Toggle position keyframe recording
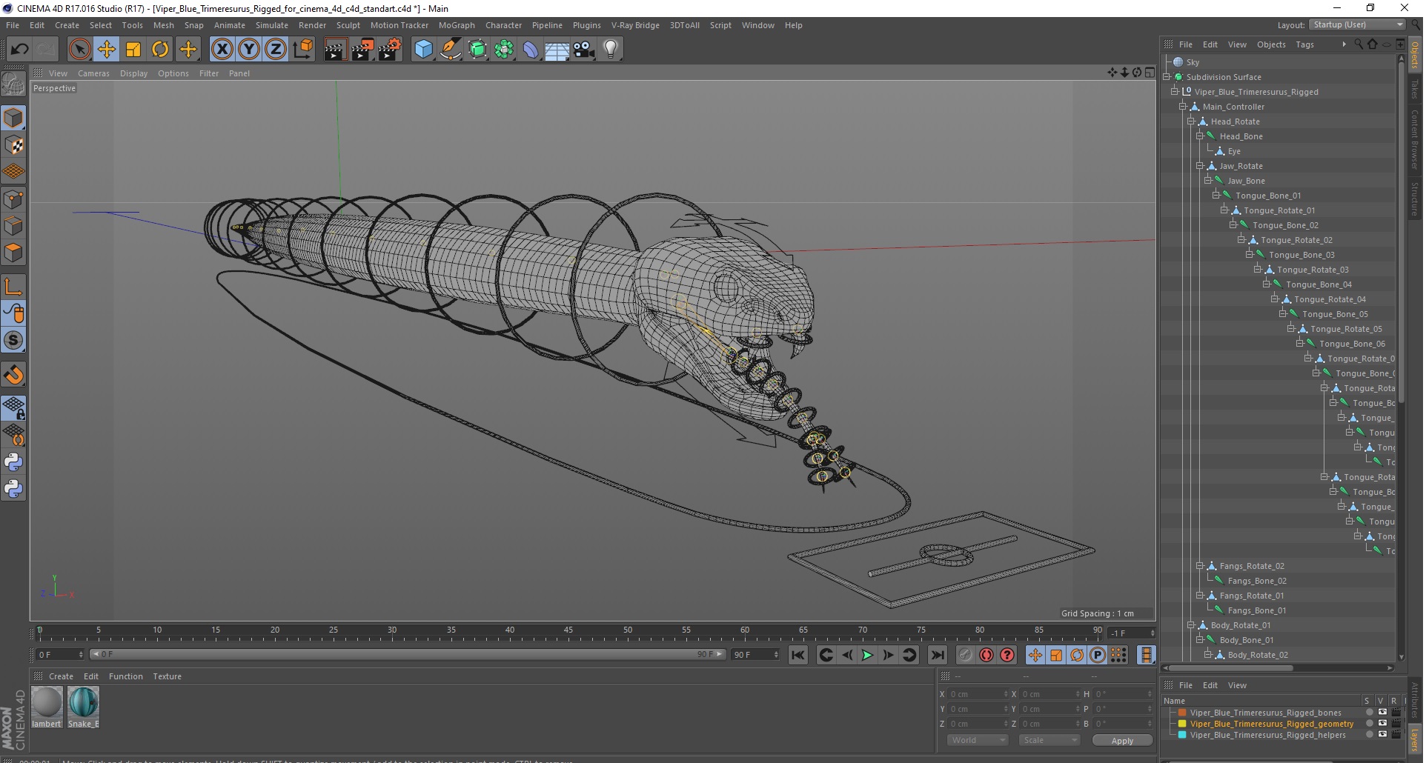The height and width of the screenshot is (763, 1426). 1035,655
